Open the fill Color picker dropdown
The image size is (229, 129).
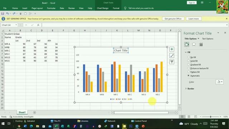[x=220, y=82]
